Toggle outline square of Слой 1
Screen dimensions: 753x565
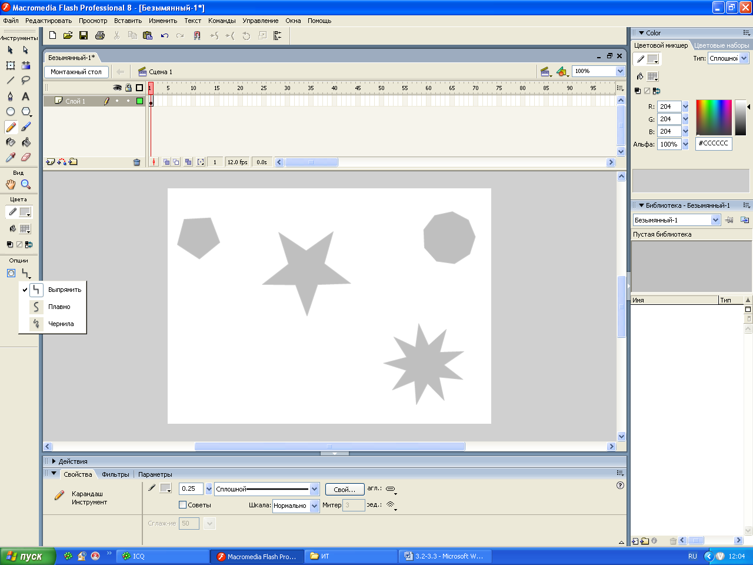(x=139, y=101)
